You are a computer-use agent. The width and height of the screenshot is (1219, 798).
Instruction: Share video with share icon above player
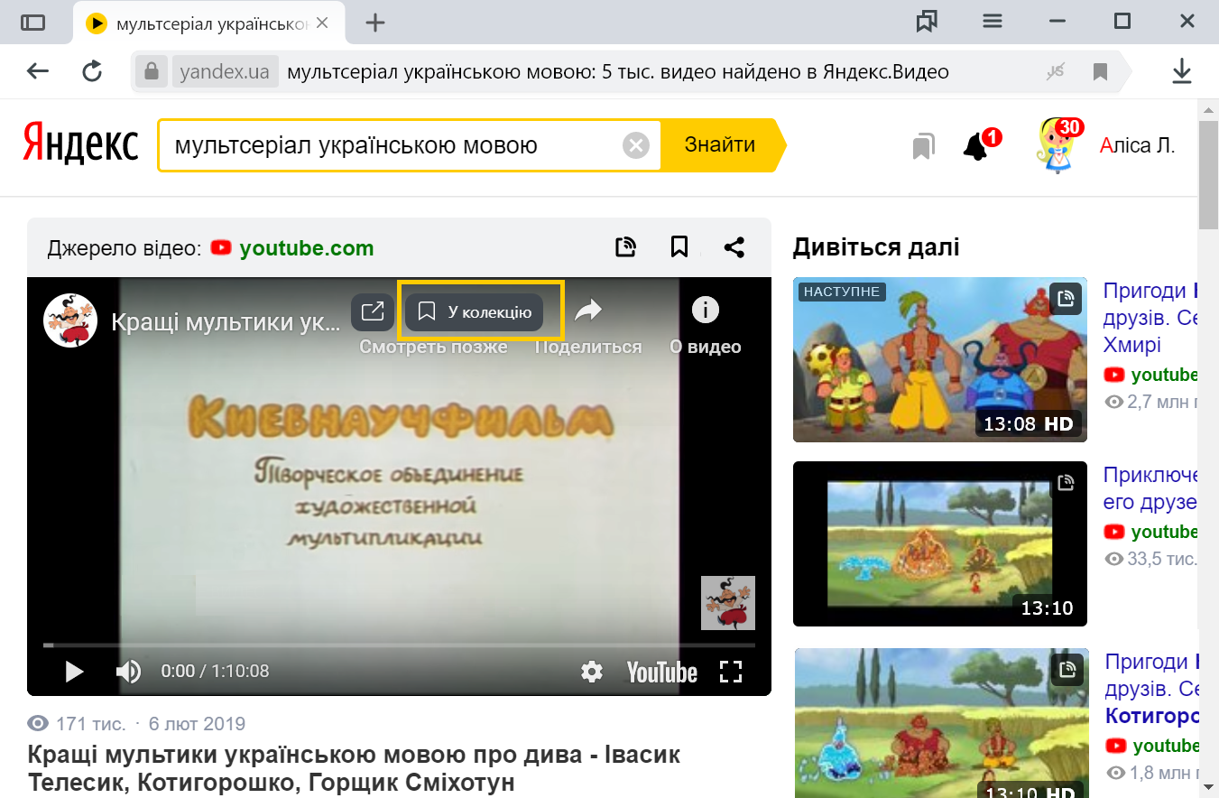pyautogui.click(x=734, y=246)
